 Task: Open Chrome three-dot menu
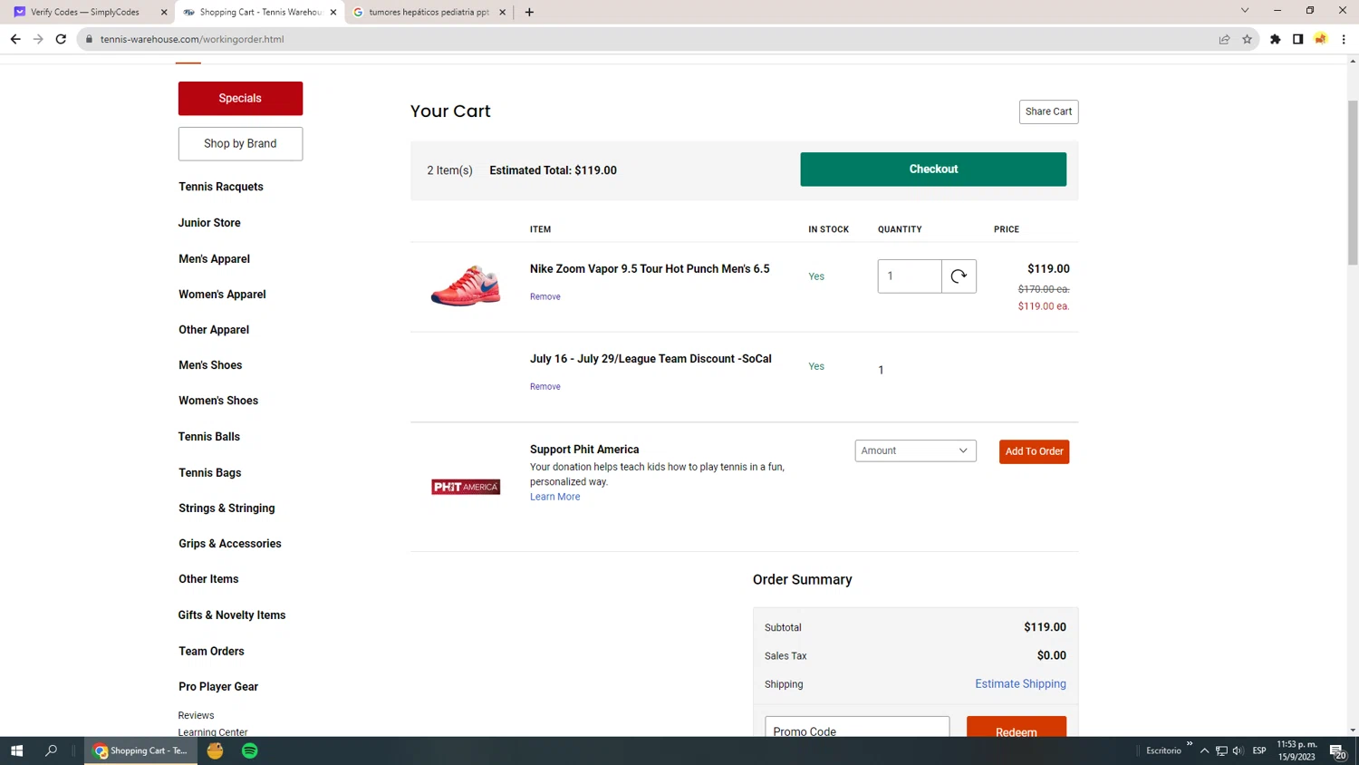[x=1344, y=39]
